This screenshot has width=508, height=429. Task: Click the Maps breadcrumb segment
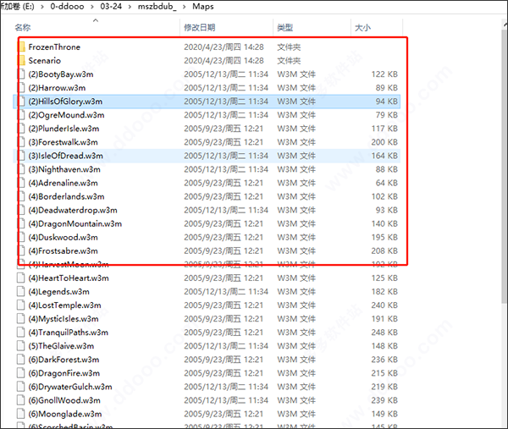click(x=203, y=7)
